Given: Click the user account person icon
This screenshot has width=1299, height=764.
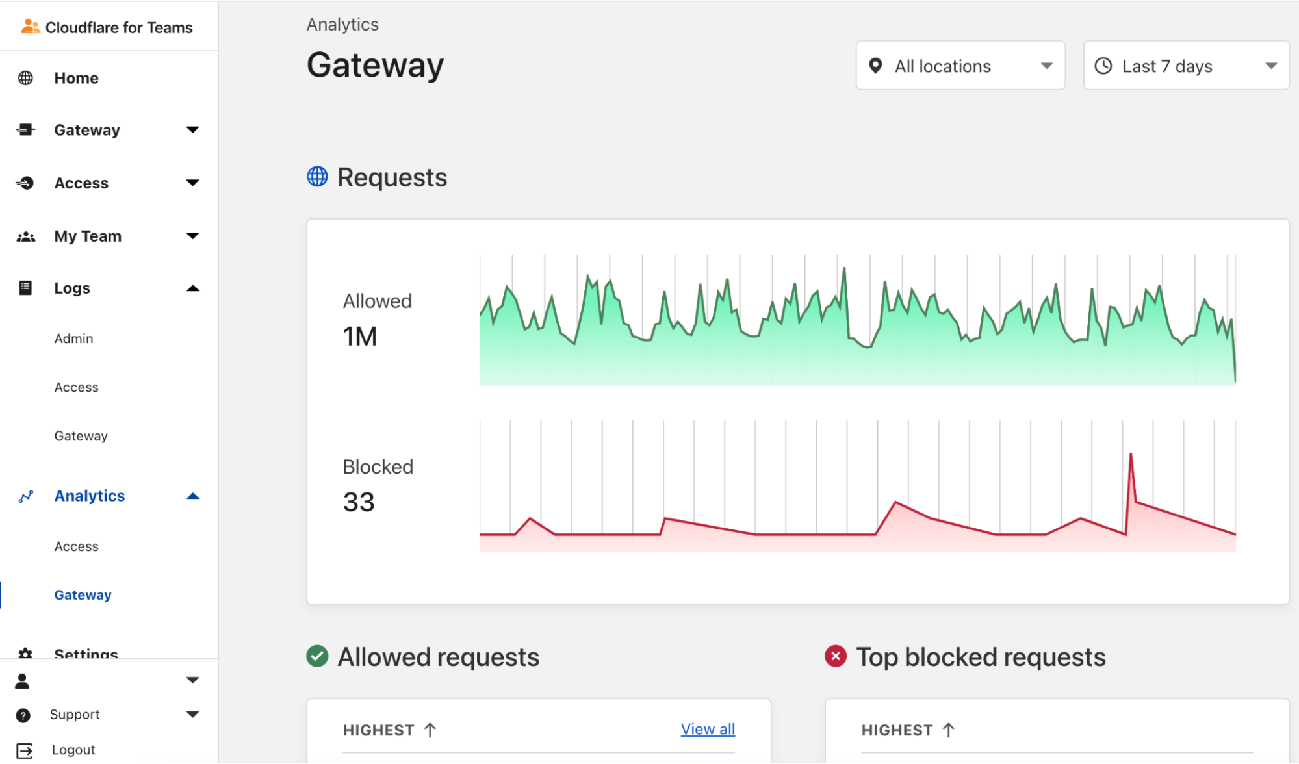Looking at the screenshot, I should pos(22,680).
